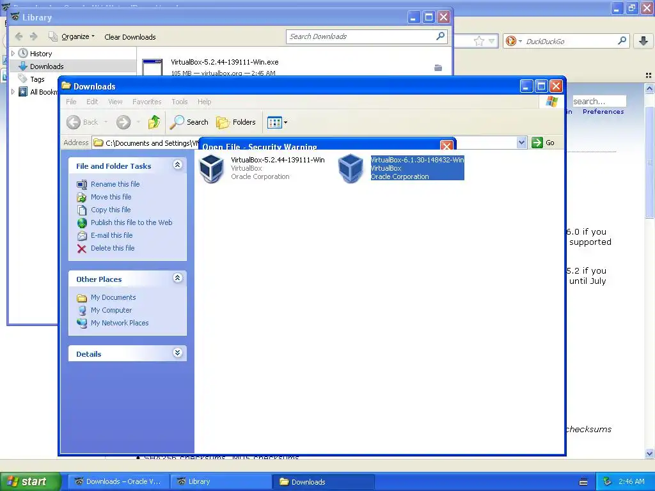Open My Documents from Other Places
655x491 pixels.
[x=113, y=297]
